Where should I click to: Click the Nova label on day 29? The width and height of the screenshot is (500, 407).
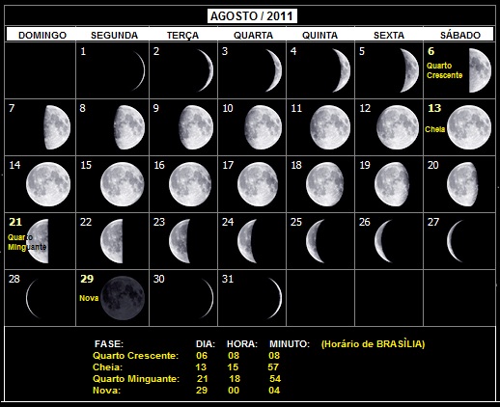pos(89,298)
